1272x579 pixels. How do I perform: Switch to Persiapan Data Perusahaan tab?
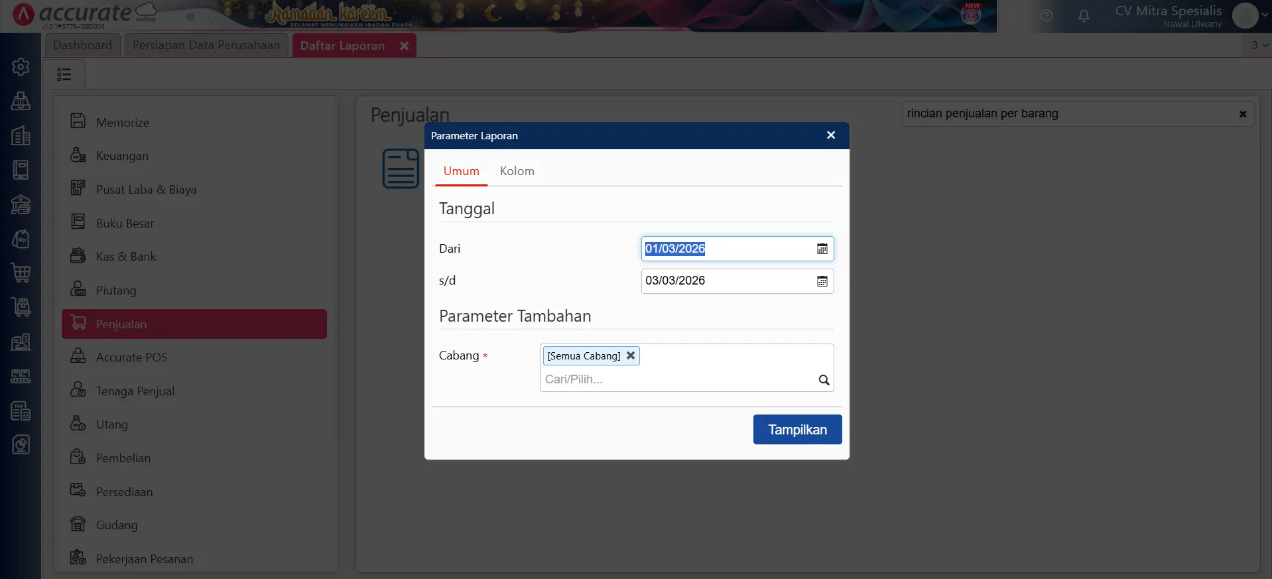pyautogui.click(x=206, y=45)
